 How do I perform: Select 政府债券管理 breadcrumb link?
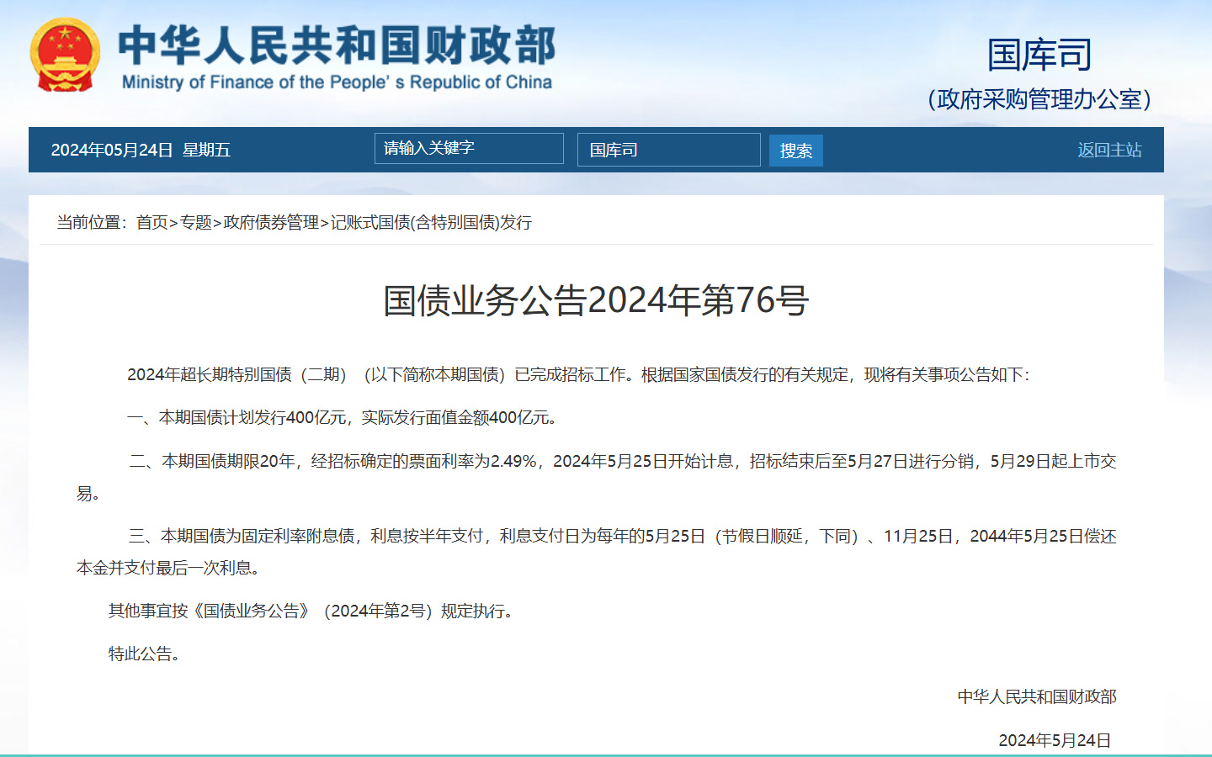coord(271,222)
